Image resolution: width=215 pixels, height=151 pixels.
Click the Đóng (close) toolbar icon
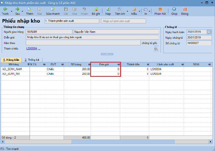185,9
